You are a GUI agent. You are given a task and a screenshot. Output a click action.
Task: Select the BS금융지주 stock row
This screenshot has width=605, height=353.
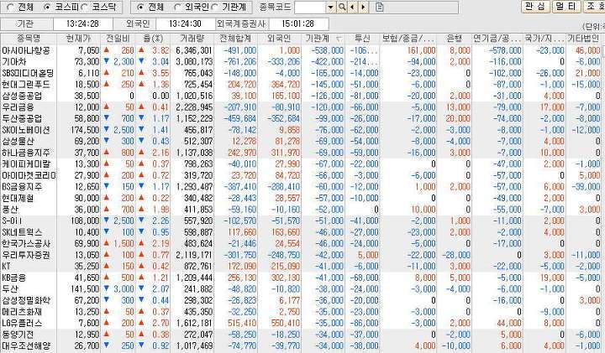(300, 187)
